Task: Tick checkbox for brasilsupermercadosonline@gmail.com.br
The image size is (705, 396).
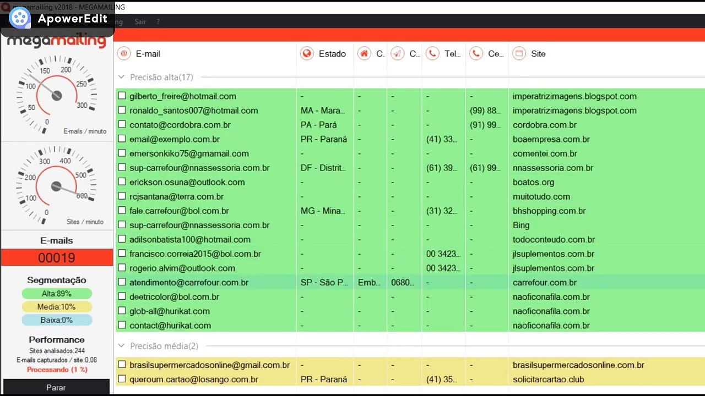Action: click(x=122, y=365)
